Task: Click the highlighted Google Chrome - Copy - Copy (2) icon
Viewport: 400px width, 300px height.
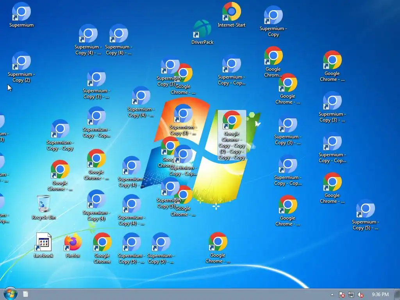Action: tap(232, 135)
